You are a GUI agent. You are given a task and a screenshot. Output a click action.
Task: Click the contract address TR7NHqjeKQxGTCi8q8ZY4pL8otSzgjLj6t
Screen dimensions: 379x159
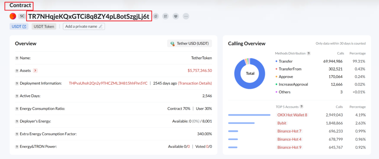89,16
